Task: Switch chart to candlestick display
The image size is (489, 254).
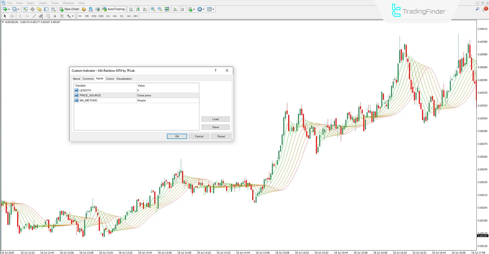Action: pos(138,9)
